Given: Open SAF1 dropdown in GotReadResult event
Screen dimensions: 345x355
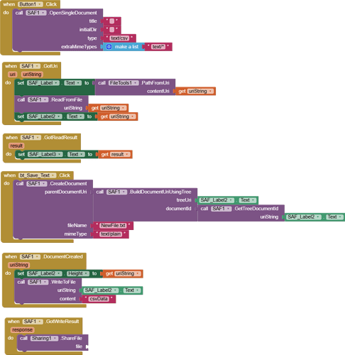Looking at the screenshot, I should (31, 138).
